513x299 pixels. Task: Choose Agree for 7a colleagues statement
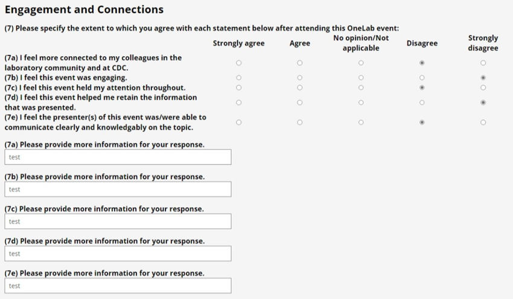point(300,63)
